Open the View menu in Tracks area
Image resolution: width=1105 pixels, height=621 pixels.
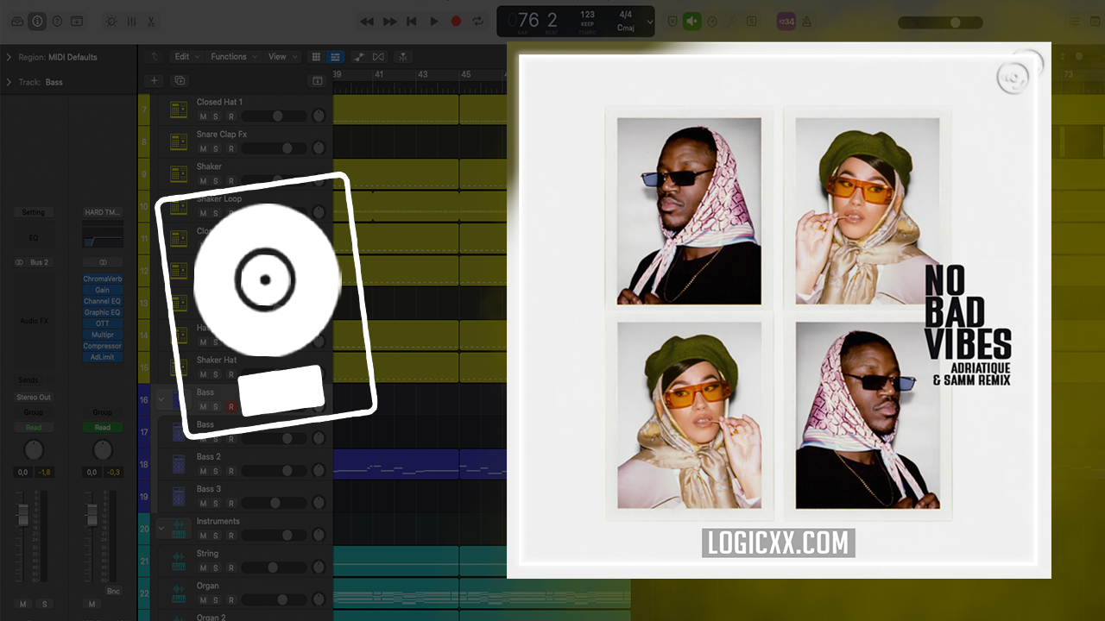(281, 57)
